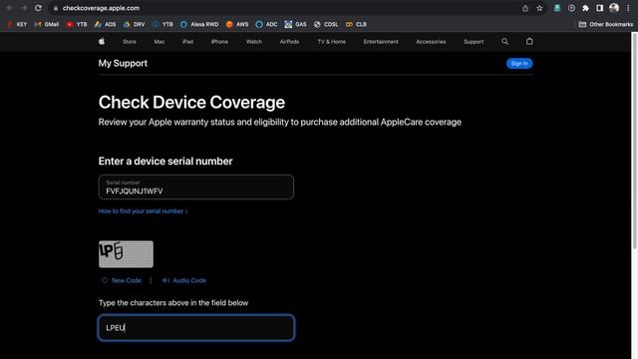The image size is (638, 359).
Task: Open the Chrome extensions puzzle icon
Action: point(585,8)
